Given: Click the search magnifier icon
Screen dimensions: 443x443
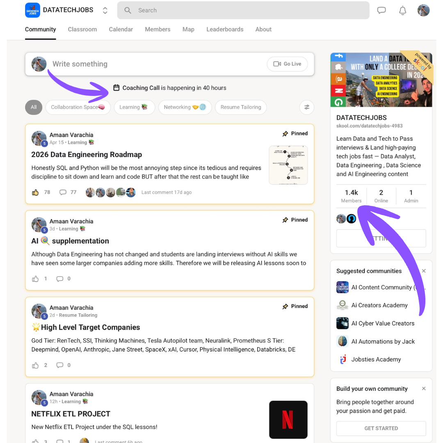Looking at the screenshot, I should (x=128, y=10).
